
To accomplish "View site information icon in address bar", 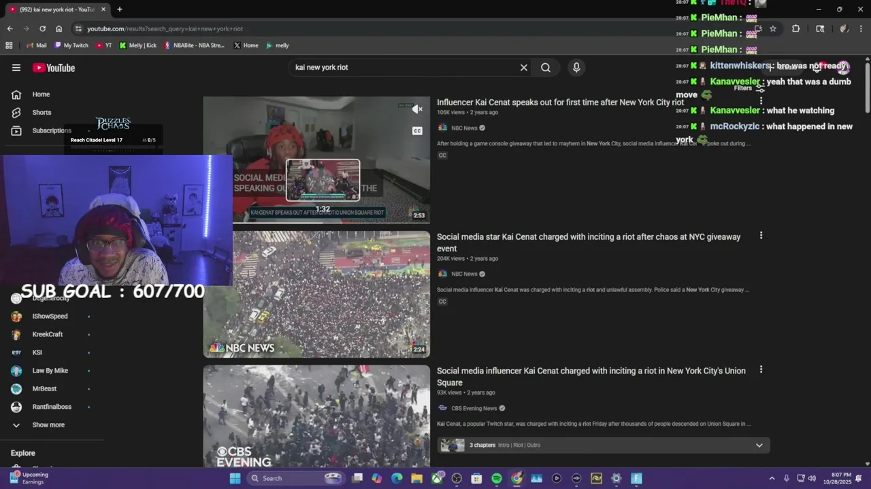I will (78, 29).
